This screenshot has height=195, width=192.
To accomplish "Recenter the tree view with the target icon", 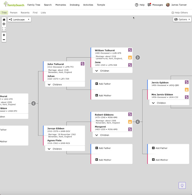I will (x=4, y=24).
